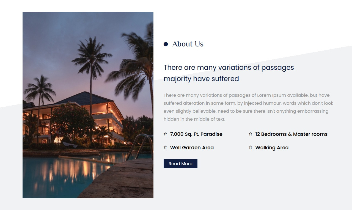The width and height of the screenshot is (352, 210).
Task: Click the About Us section title
Action: [x=188, y=44]
